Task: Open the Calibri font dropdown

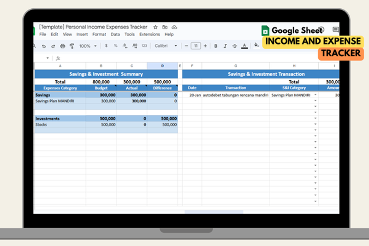Action: tap(166, 46)
